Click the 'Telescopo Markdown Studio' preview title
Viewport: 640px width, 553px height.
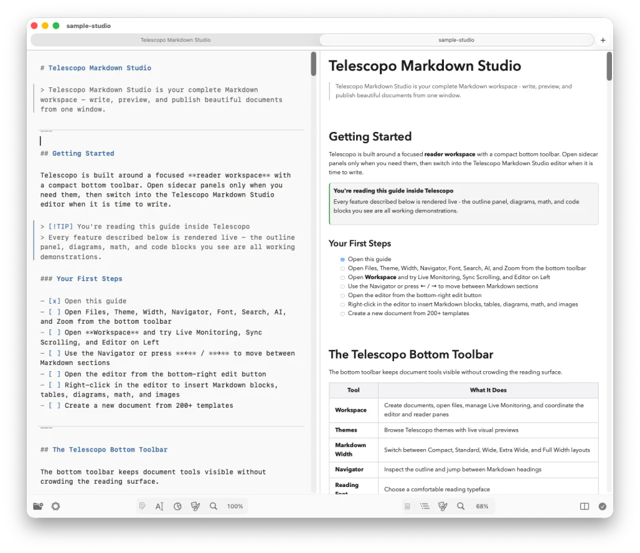pyautogui.click(x=425, y=66)
